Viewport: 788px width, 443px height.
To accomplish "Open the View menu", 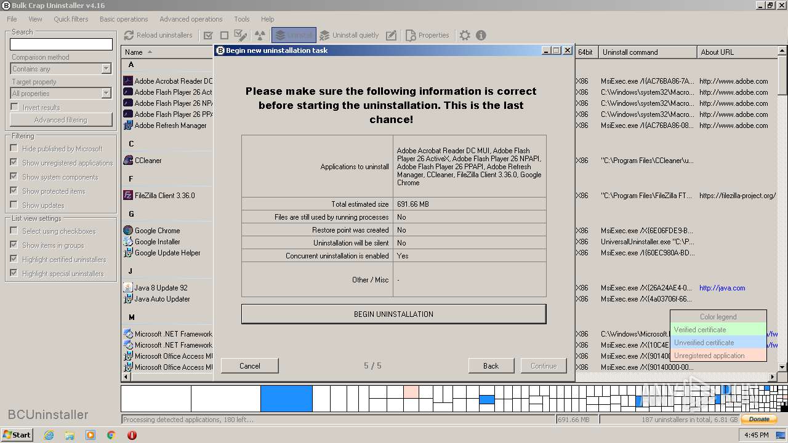I will [35, 19].
